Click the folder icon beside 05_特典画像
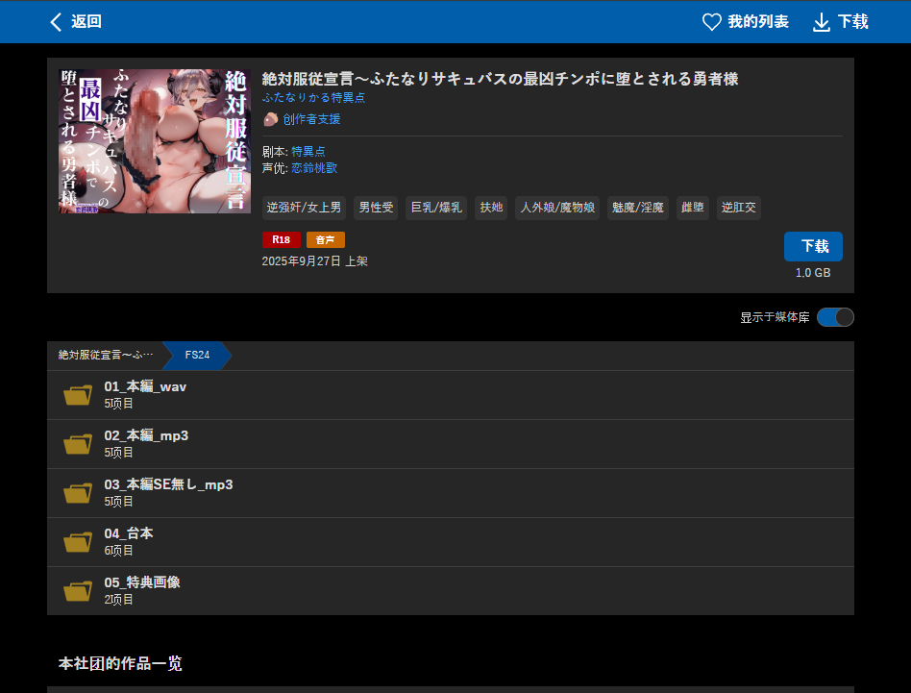The width and height of the screenshot is (911, 693). (78, 589)
